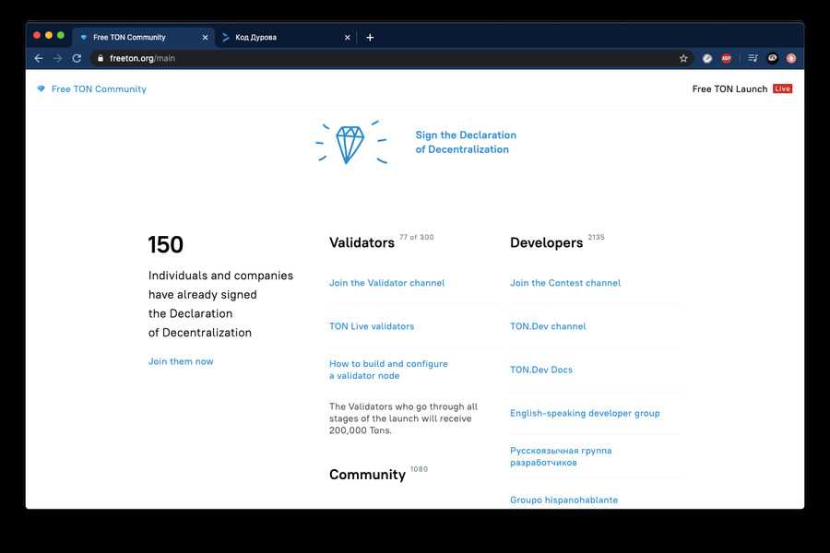Open Join the Validator channel link

[x=387, y=283]
